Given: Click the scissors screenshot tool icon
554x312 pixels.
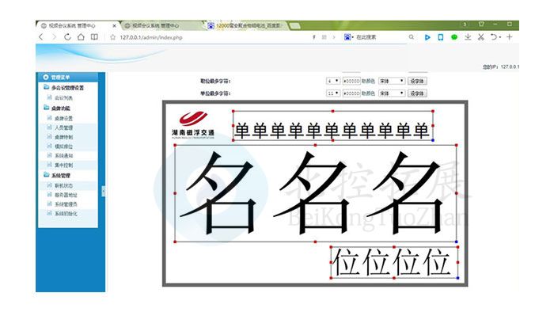Looking at the screenshot, I should pos(481,37).
